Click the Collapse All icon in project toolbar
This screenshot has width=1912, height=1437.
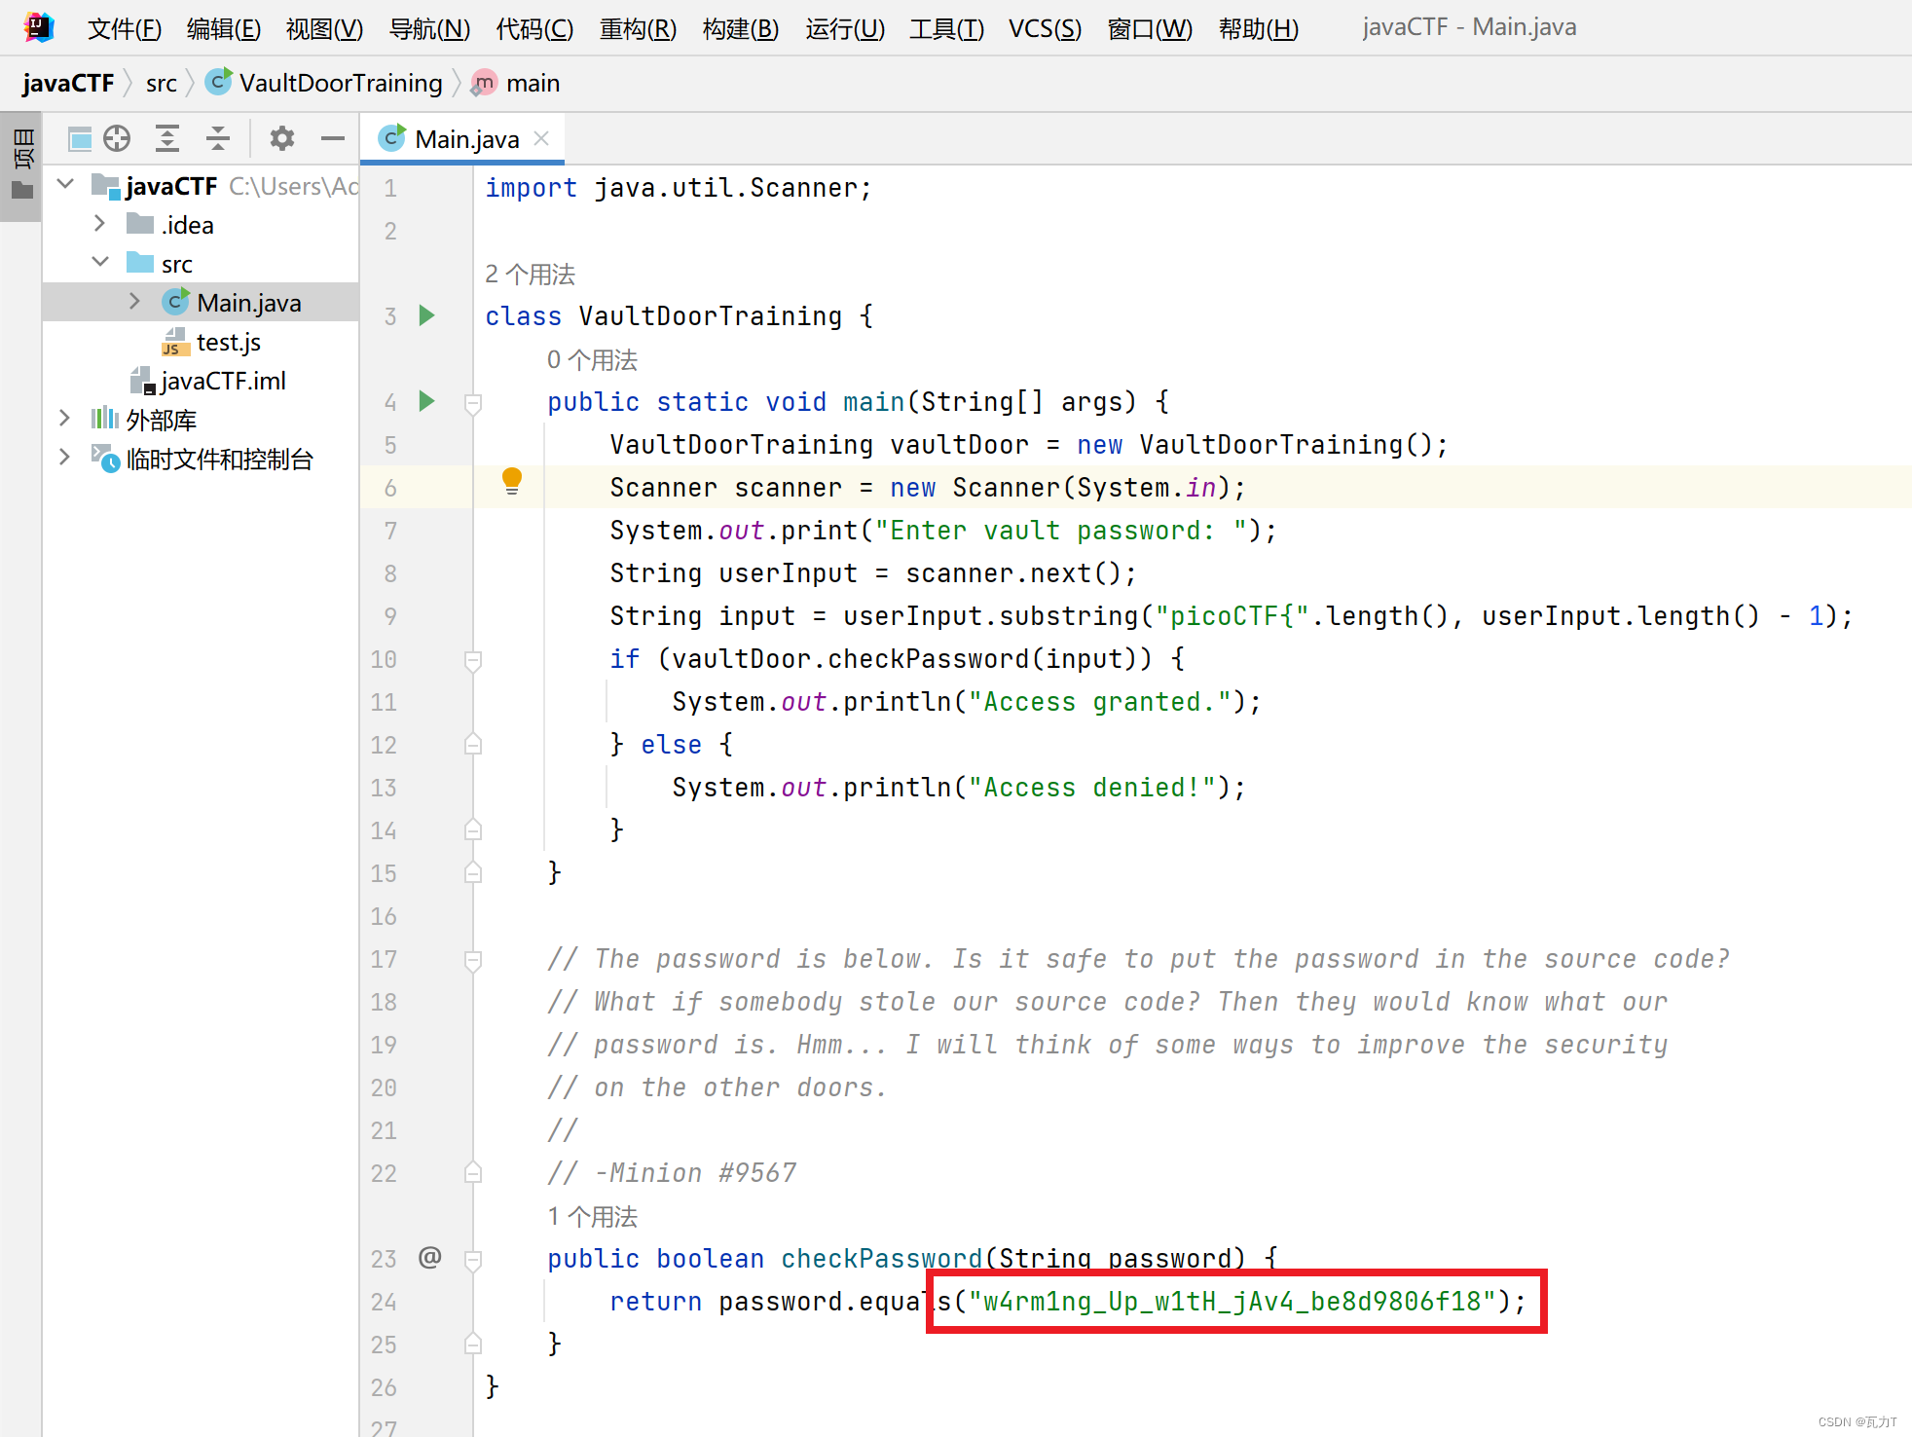[x=218, y=139]
